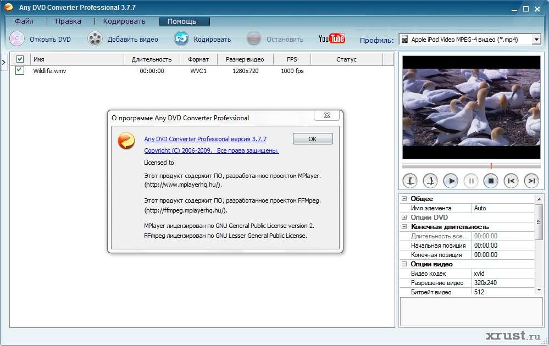Open Any DVD Converter Professional version link
The image size is (549, 346).
[x=205, y=139]
